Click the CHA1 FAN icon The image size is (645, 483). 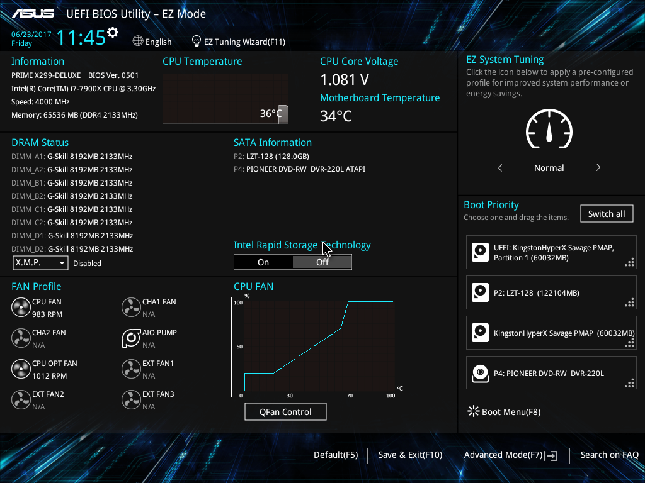[131, 307]
